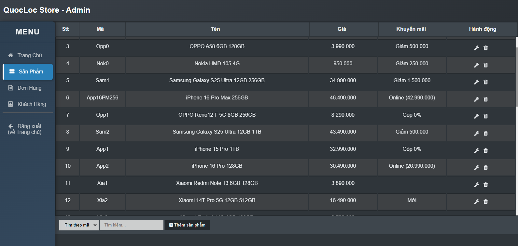Remove iPhone 16 Pro Max 256GB via trash icon

[x=485, y=99]
